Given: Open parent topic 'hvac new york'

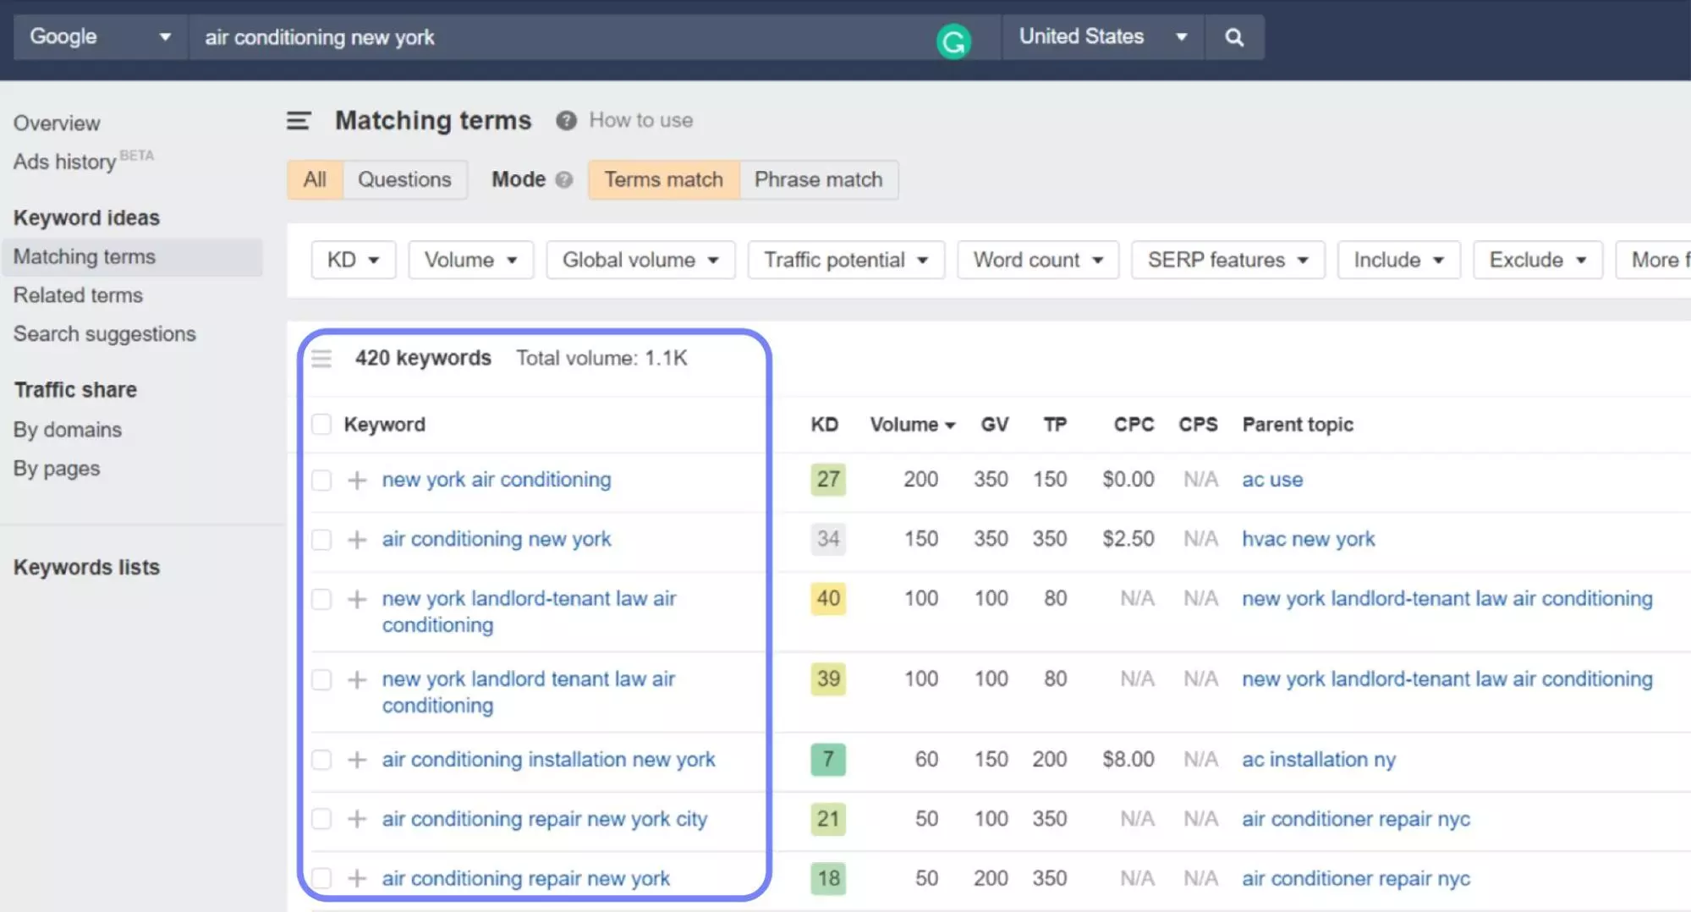Looking at the screenshot, I should tap(1308, 539).
